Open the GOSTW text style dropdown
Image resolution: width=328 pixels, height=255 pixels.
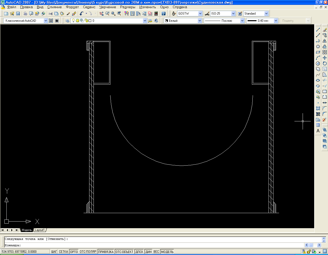[200, 14]
